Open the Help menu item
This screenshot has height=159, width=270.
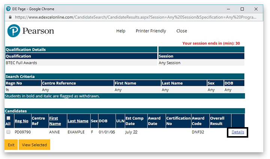121,31
